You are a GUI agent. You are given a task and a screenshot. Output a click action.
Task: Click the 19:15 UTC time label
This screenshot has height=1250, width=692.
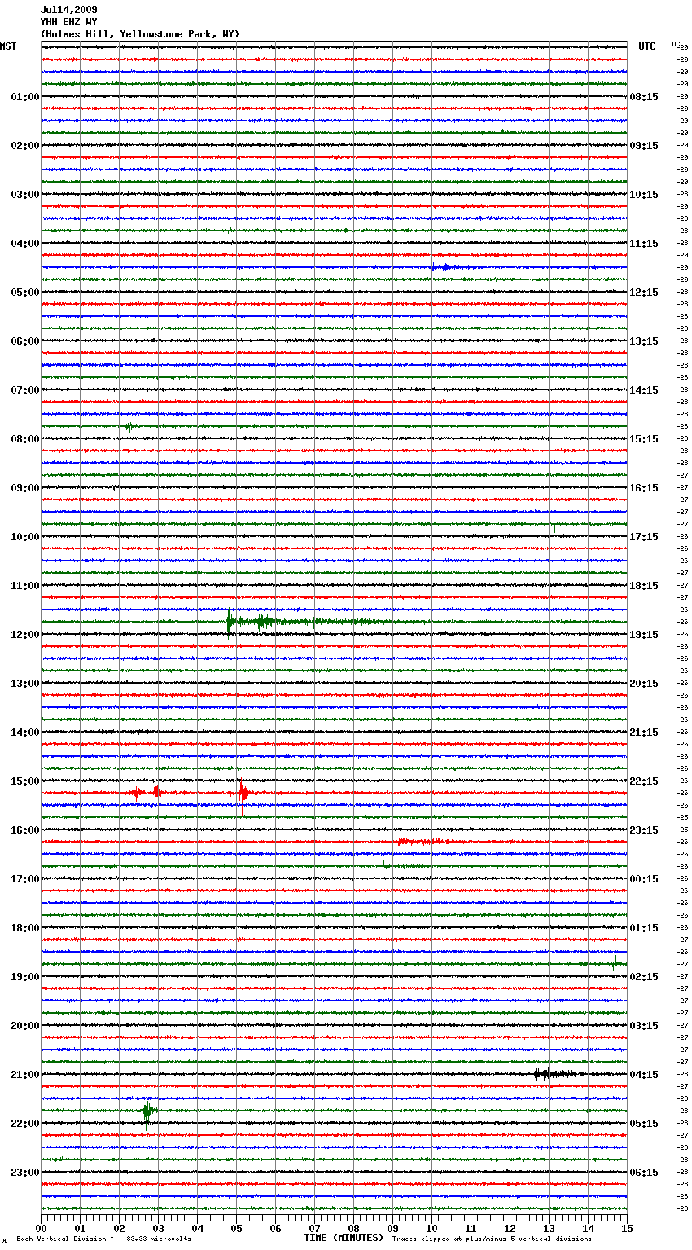click(x=644, y=635)
